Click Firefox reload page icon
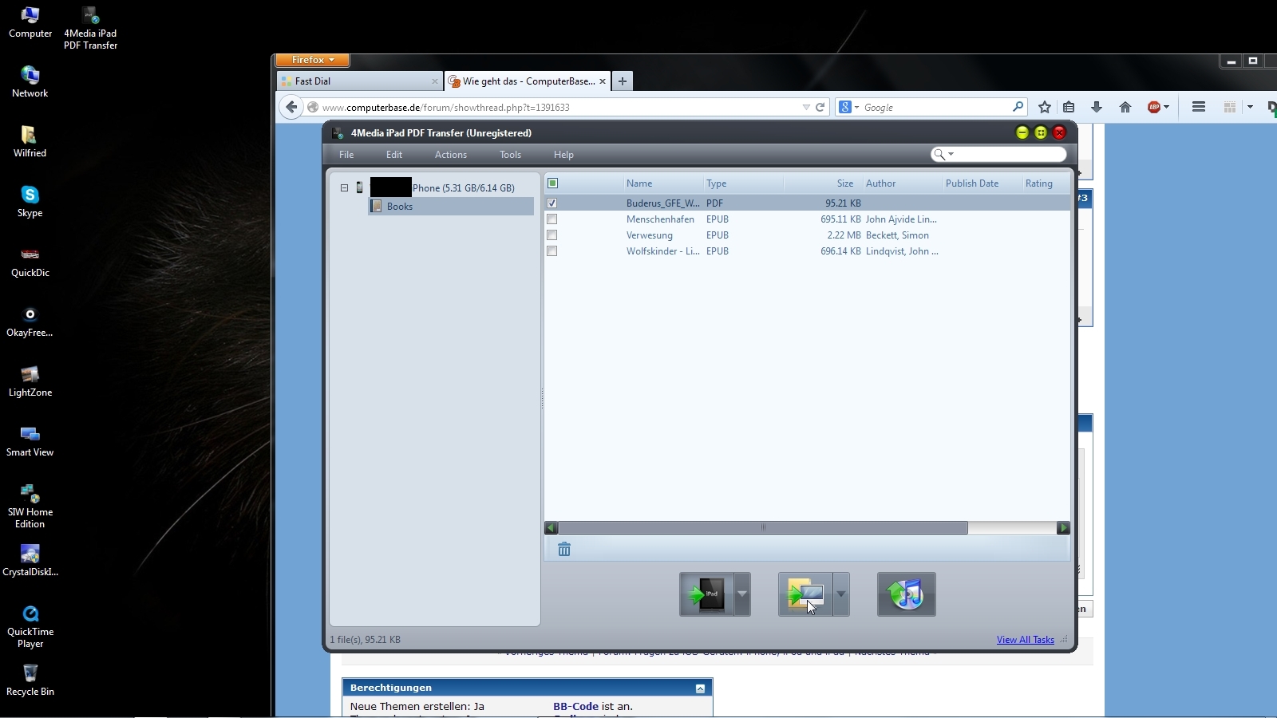The height and width of the screenshot is (718, 1277). (820, 107)
